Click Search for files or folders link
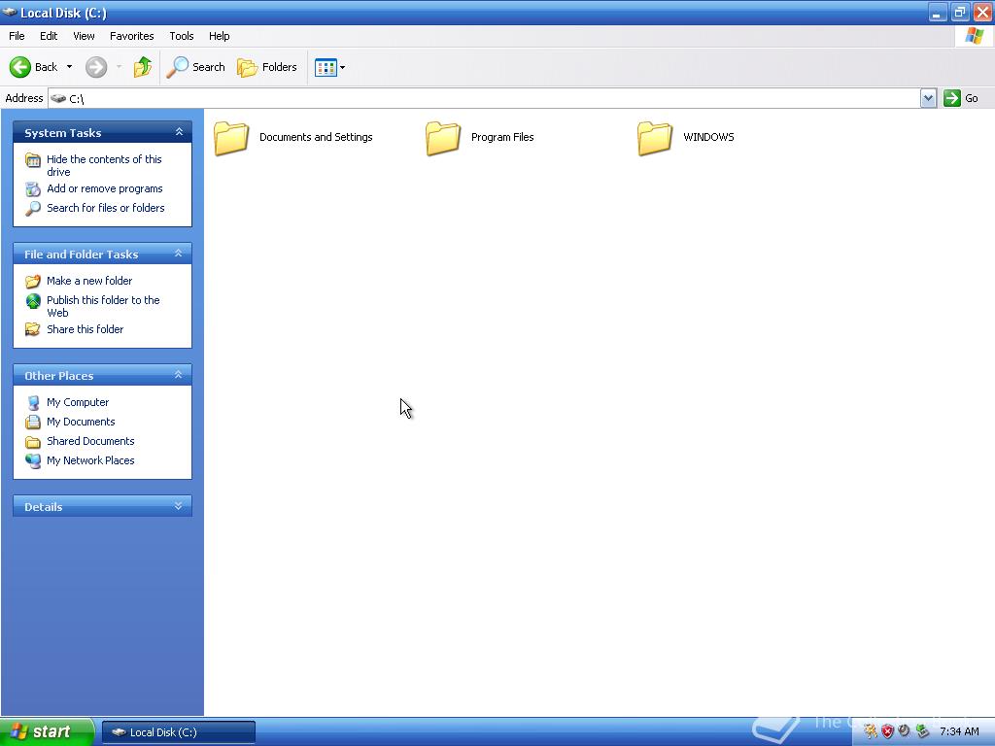The height and width of the screenshot is (746, 995). coord(105,208)
